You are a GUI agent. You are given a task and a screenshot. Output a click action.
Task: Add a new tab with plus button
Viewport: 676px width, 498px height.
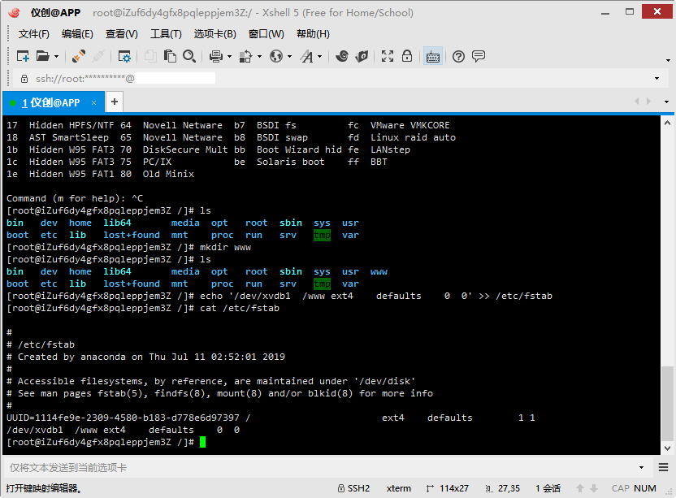(115, 102)
